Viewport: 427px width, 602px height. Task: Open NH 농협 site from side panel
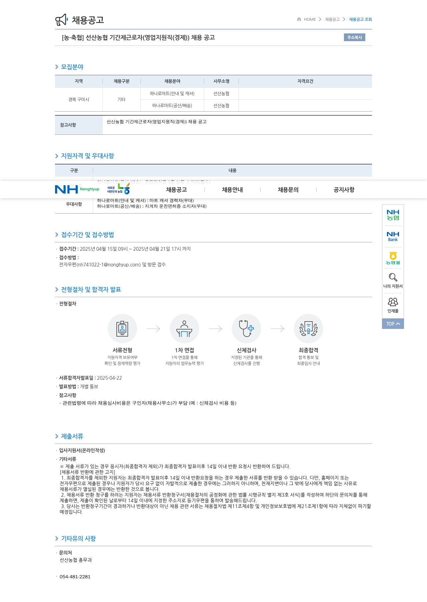tap(393, 215)
